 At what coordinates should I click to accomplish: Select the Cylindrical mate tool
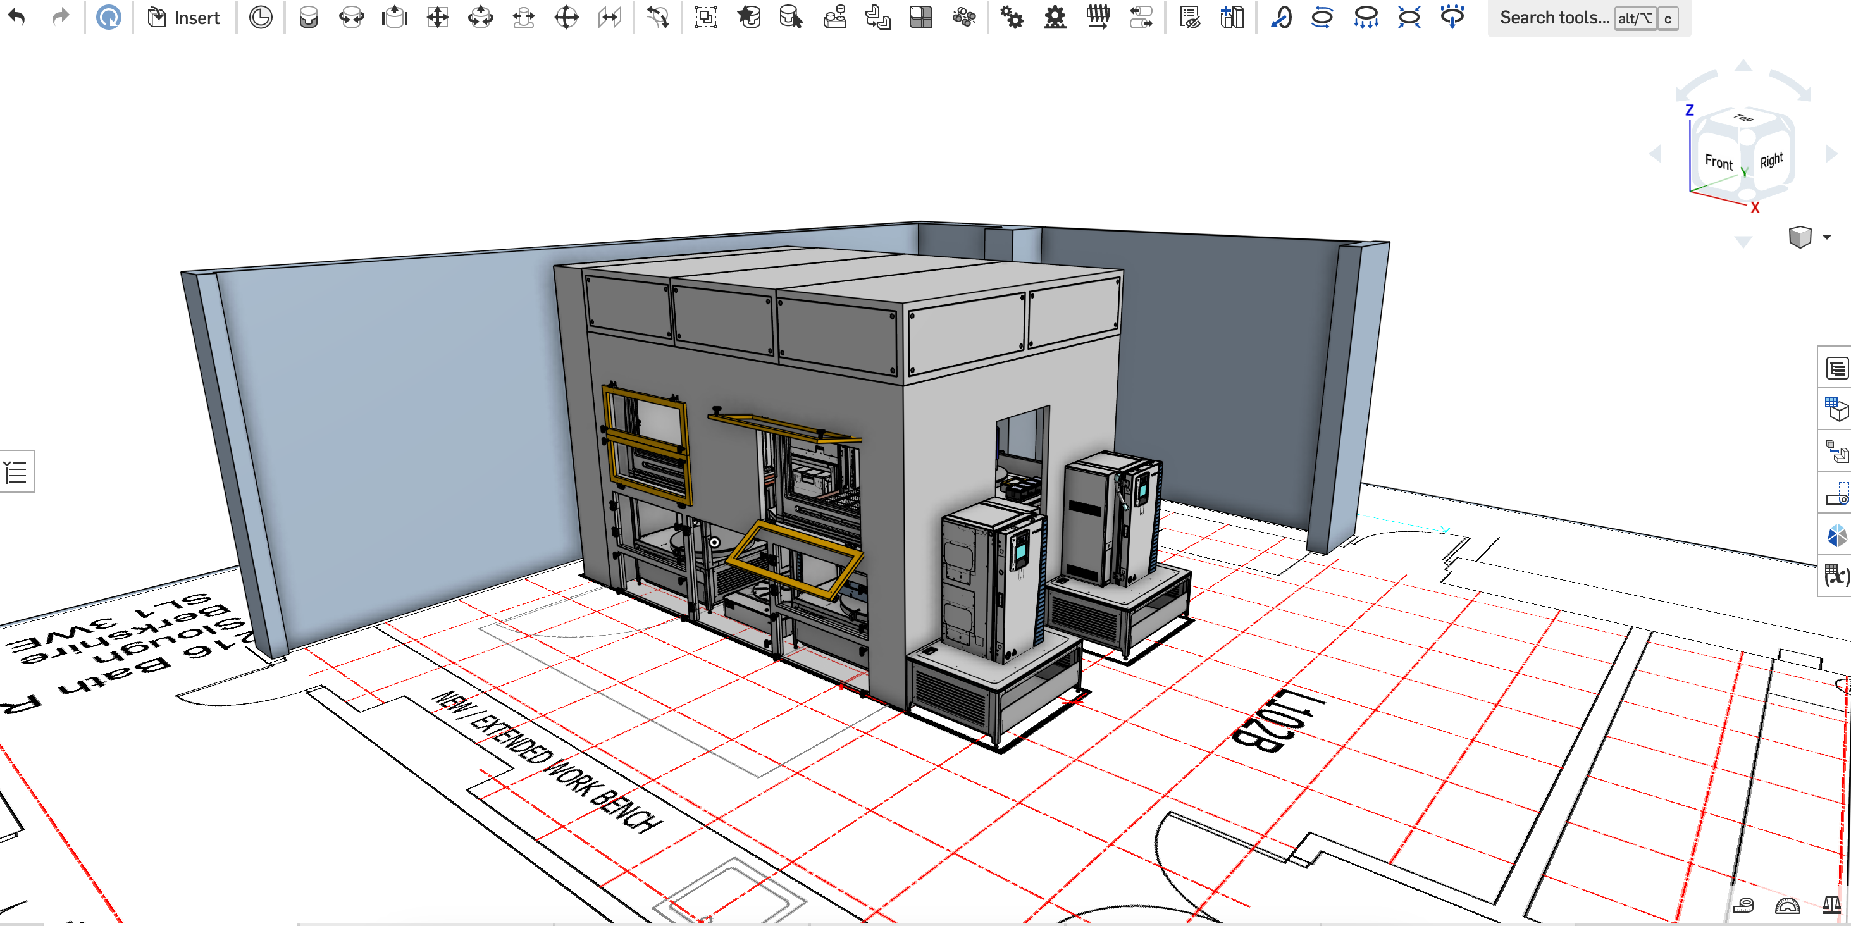tap(481, 17)
